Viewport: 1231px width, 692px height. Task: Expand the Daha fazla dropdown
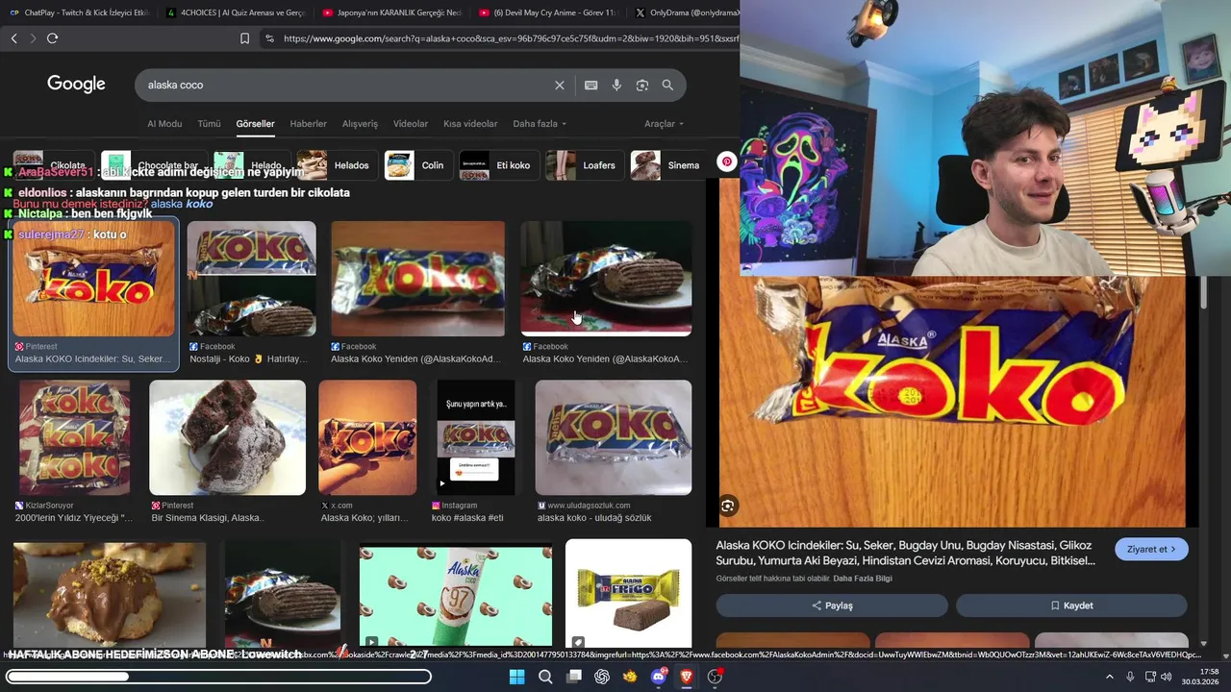(540, 124)
